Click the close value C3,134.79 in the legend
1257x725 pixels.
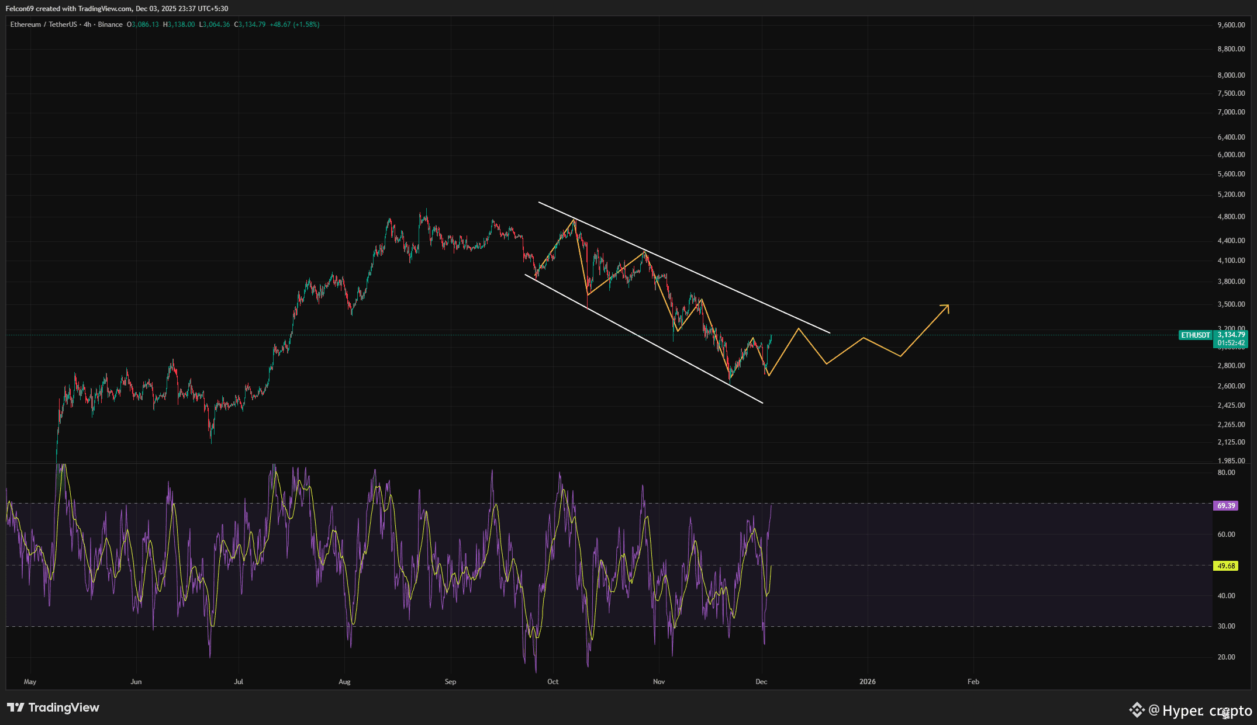coord(250,25)
